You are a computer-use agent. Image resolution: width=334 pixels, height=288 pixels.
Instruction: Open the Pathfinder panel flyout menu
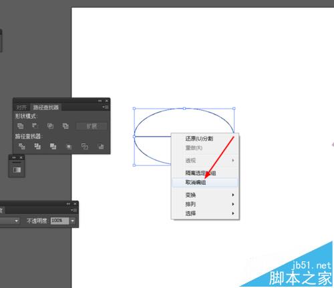pos(106,107)
